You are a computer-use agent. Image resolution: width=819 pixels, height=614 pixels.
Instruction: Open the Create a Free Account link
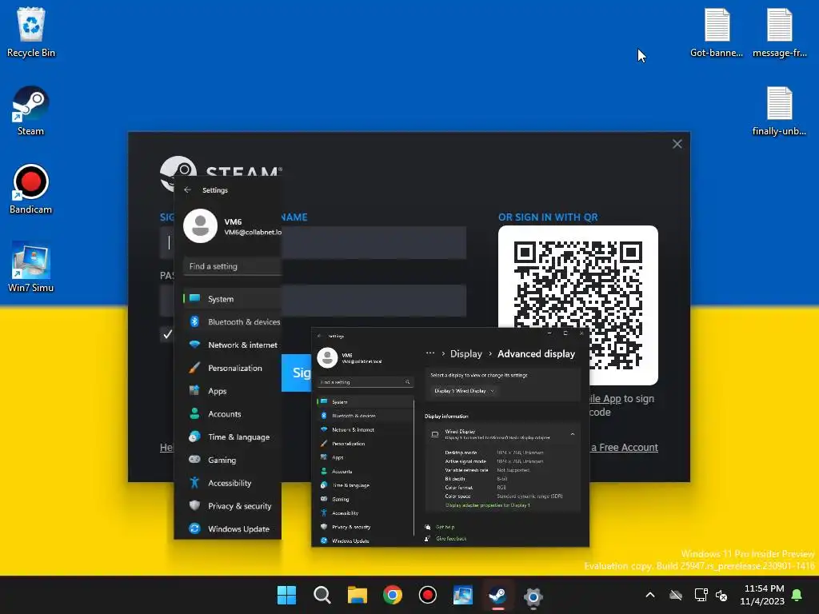tap(624, 448)
